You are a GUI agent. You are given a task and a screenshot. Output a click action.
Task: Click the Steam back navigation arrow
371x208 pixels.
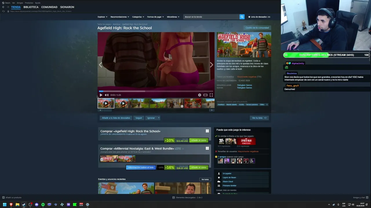(x=3, y=7)
